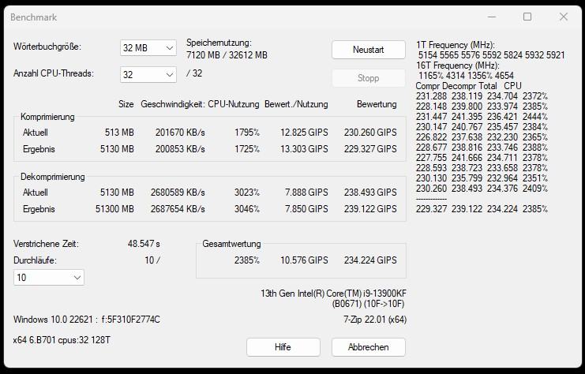Click the decompression result speed 2687654 KB/s
This screenshot has height=374, width=585.
(x=178, y=209)
